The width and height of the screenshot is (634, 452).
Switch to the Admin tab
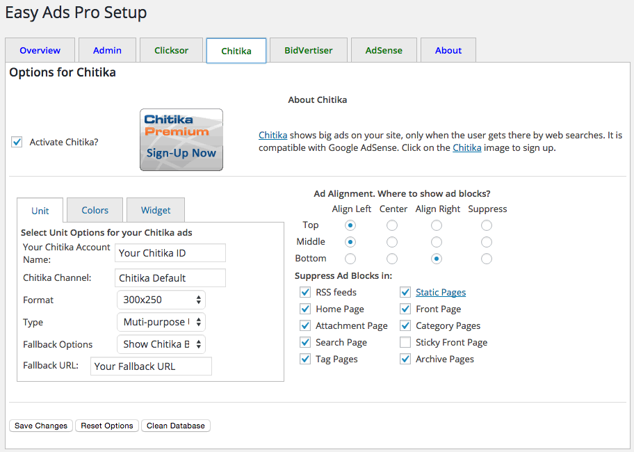107,50
